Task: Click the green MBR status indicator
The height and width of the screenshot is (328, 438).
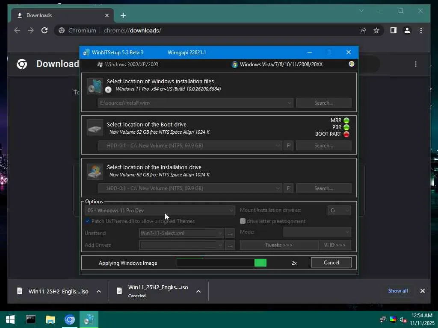Action: tap(346, 120)
